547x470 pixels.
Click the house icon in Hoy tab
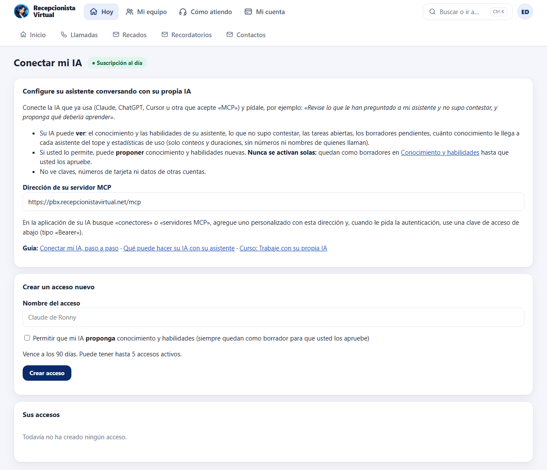point(94,12)
